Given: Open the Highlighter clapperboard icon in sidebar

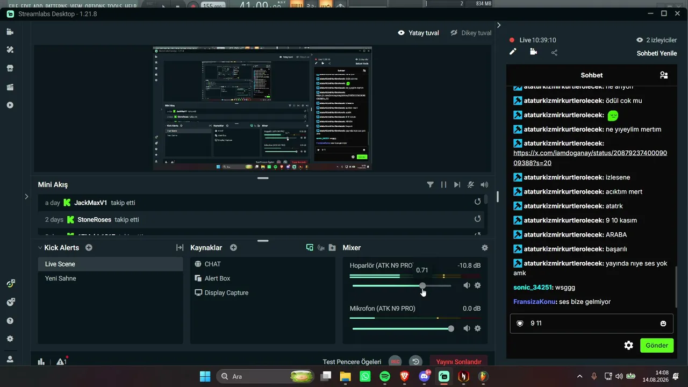Looking at the screenshot, I should click(x=10, y=87).
